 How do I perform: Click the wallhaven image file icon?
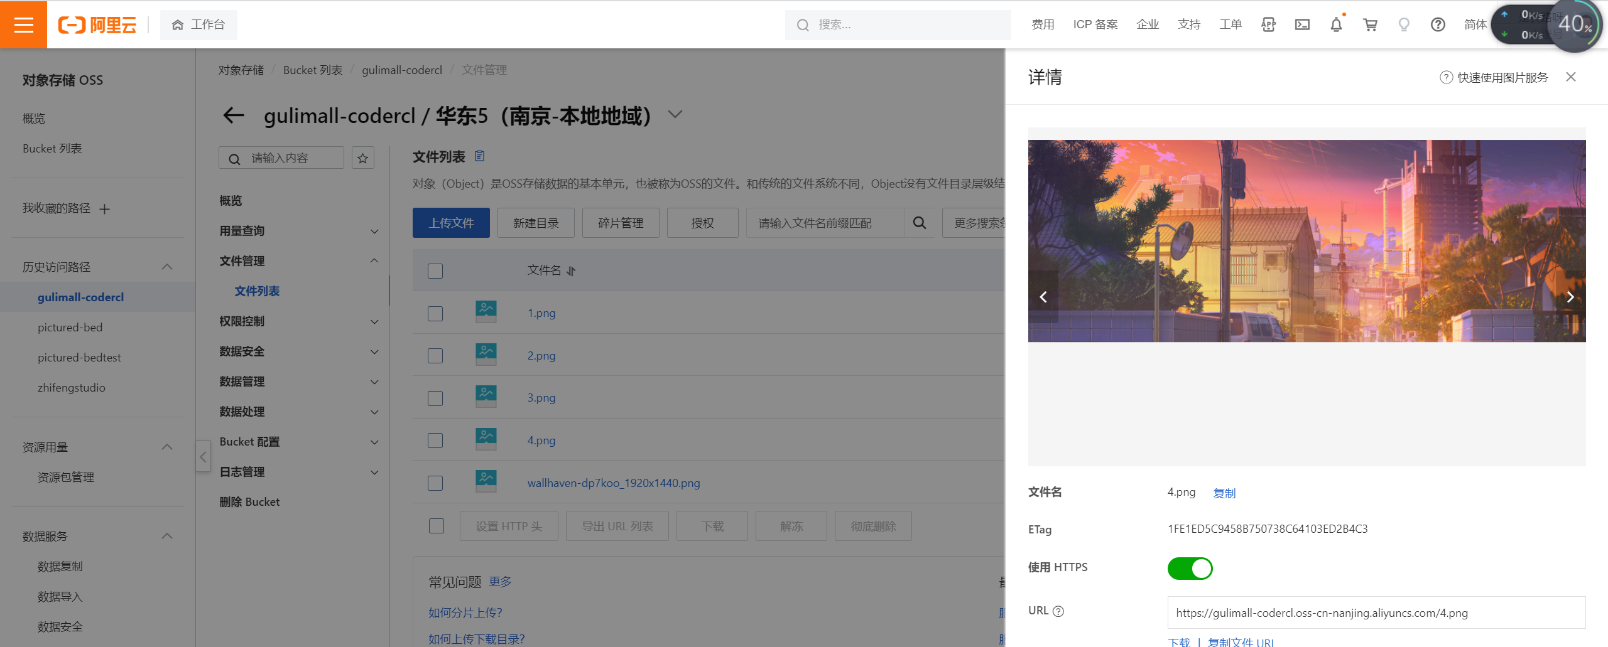click(x=486, y=483)
